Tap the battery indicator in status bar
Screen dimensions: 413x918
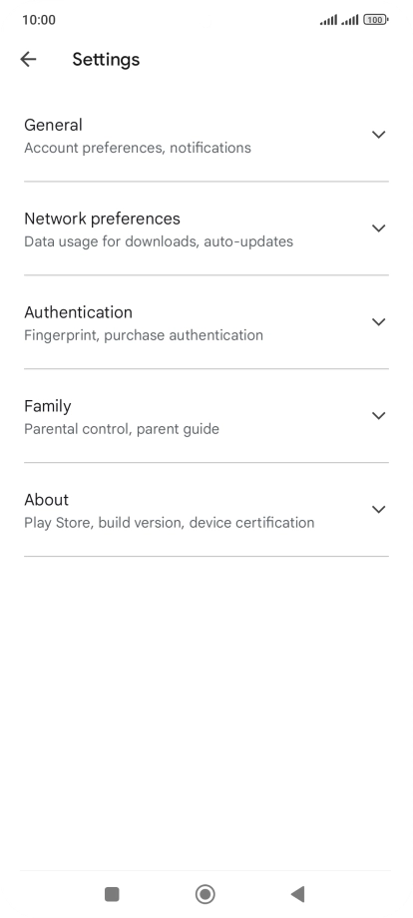(x=375, y=20)
